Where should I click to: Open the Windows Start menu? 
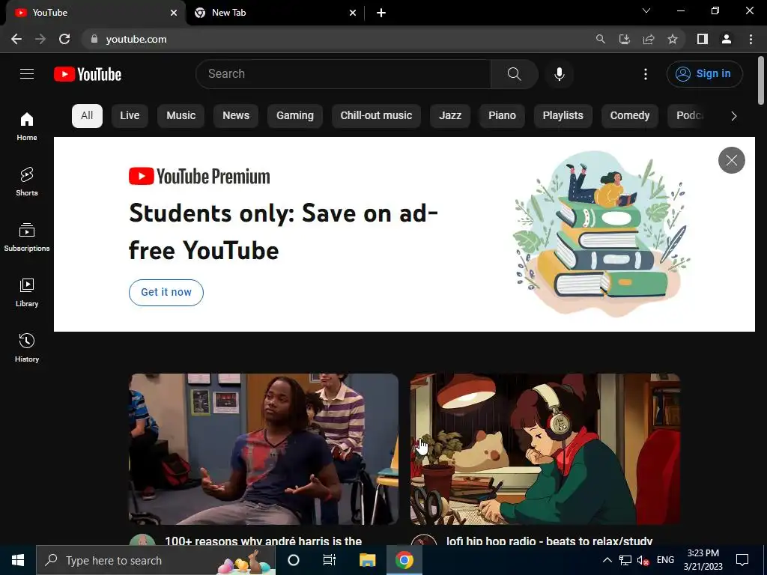(x=18, y=560)
